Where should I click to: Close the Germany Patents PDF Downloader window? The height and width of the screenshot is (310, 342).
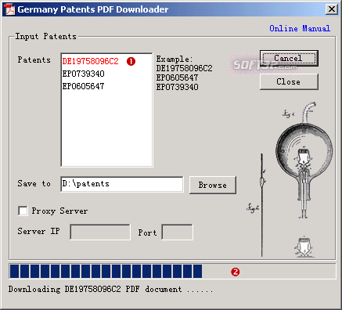(332, 9)
